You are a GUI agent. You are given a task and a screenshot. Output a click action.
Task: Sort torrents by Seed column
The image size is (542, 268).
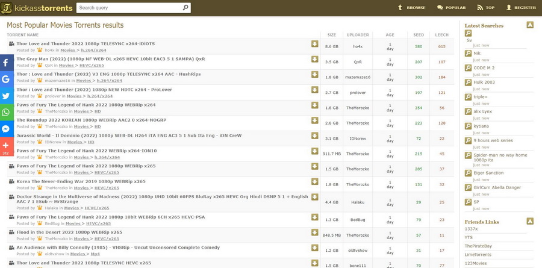click(x=419, y=35)
